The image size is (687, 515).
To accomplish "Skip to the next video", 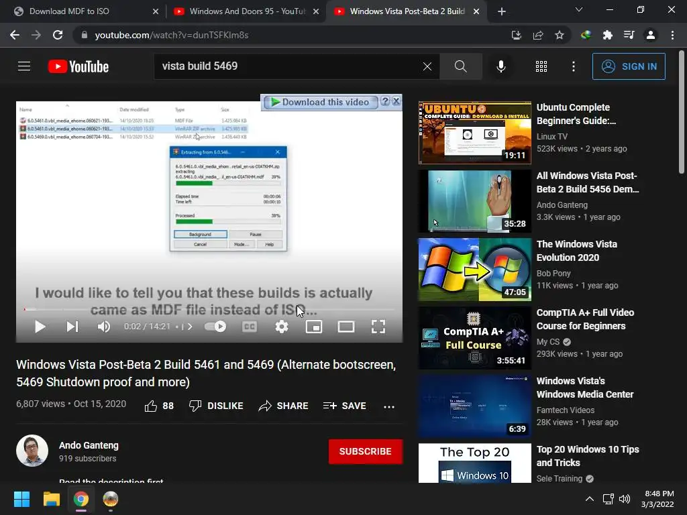I will tap(72, 327).
